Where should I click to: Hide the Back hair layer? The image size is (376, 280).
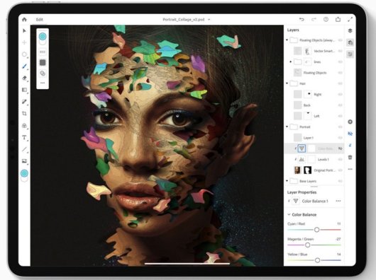tap(340, 105)
